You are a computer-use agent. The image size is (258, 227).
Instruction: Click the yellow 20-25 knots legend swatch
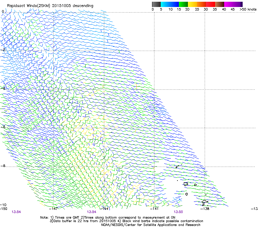(x=192, y=4)
